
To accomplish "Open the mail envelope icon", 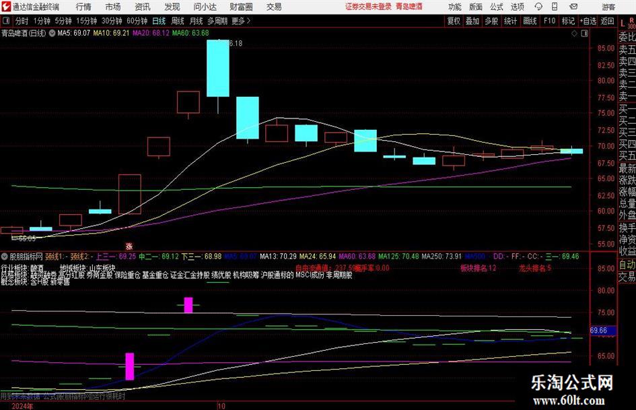I will pos(573,7).
